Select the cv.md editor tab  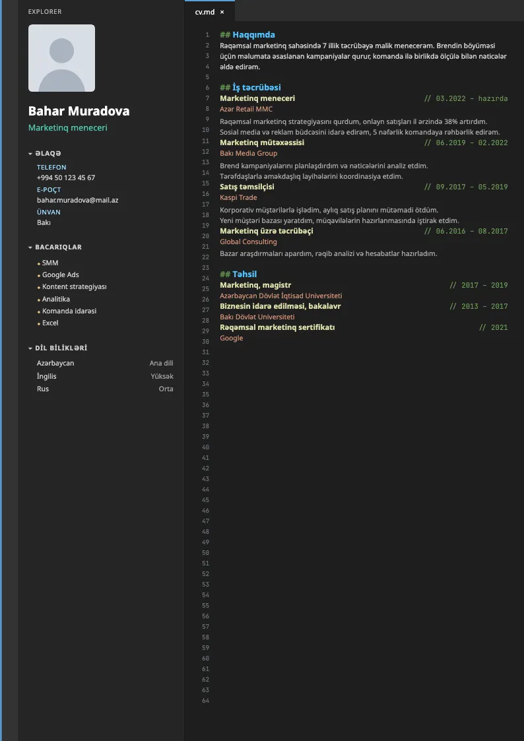209,11
